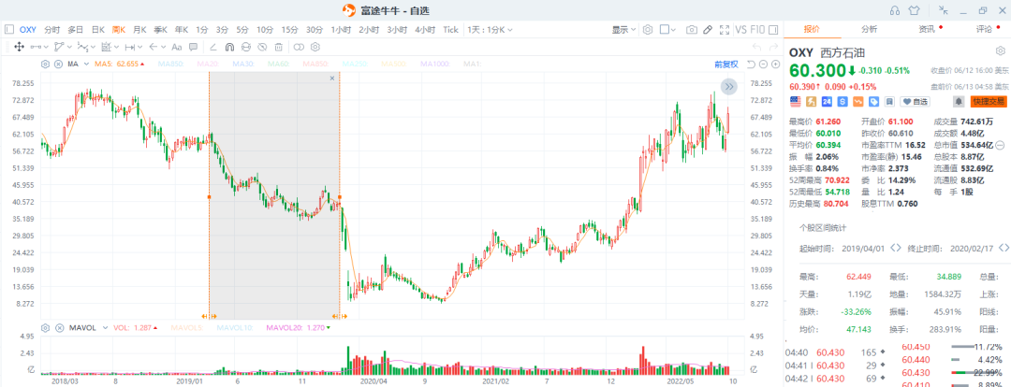Take a chart screenshot with camera icon
The width and height of the screenshot is (1011, 387).
692,30
